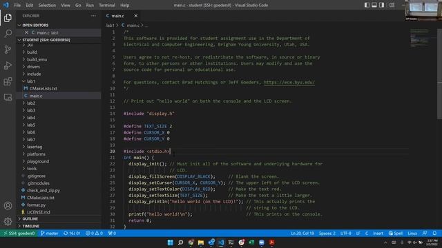Click the SSH: goeders0 remote indicator
Viewport: 442px width, 248px height.
[19, 234]
